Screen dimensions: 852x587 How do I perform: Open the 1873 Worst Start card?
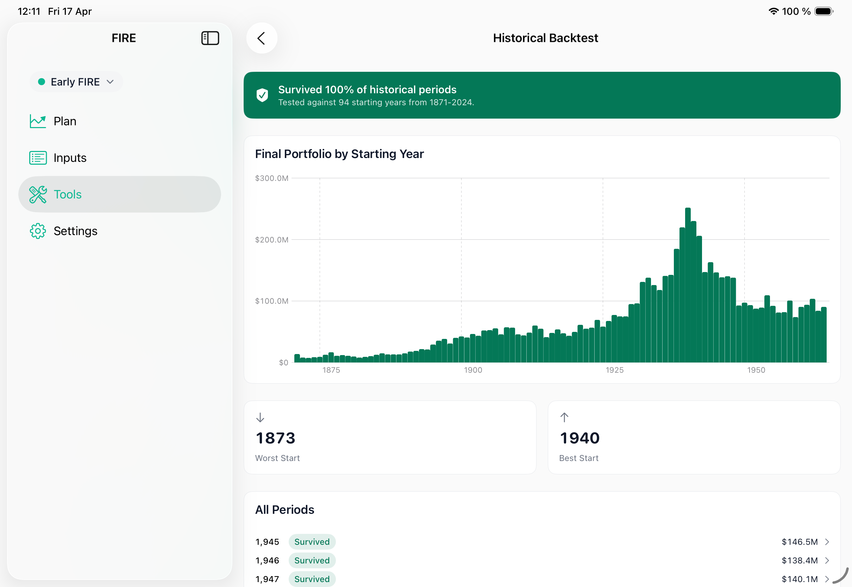(390, 437)
